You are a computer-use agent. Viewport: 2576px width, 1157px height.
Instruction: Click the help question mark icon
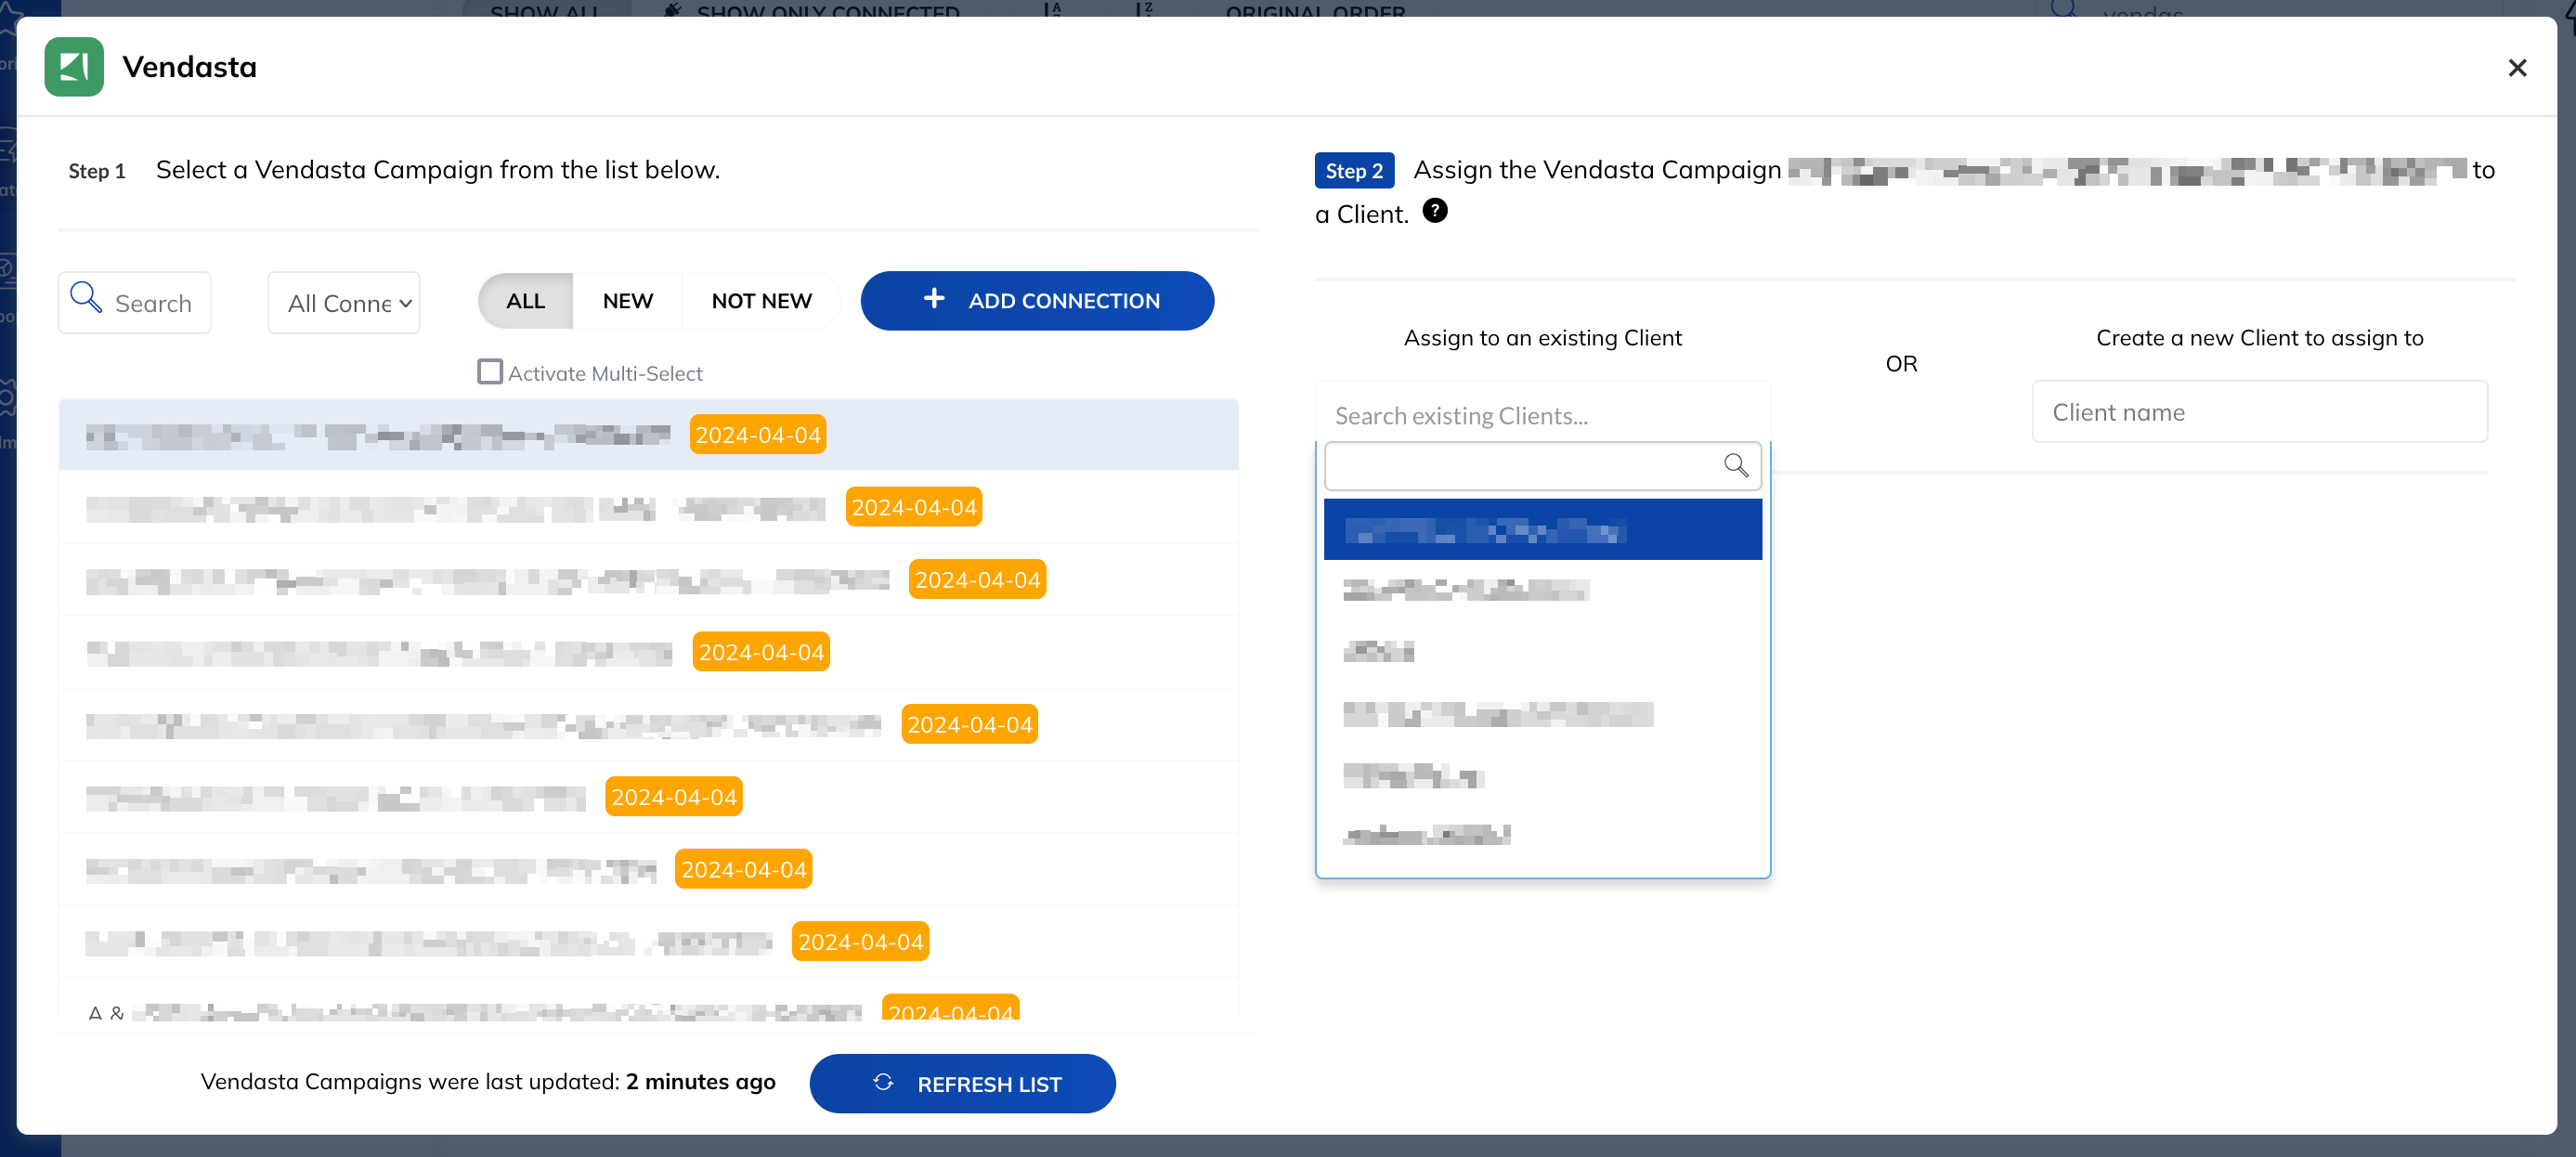tap(1435, 211)
